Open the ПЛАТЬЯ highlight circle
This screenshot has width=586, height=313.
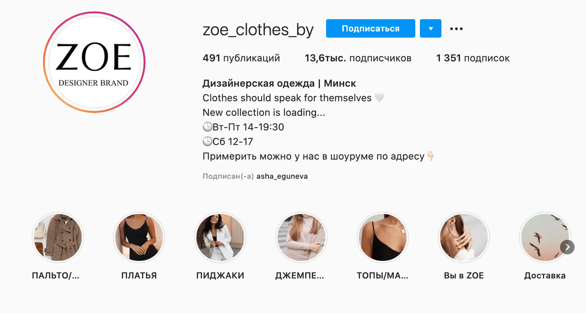point(139,237)
